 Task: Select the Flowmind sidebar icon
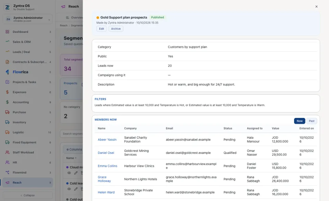7,172
